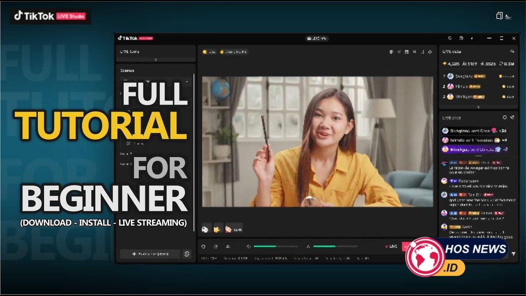The height and width of the screenshot is (296, 526).
Task: Click the layout icon in the preview toolbar
Action: [406, 52]
